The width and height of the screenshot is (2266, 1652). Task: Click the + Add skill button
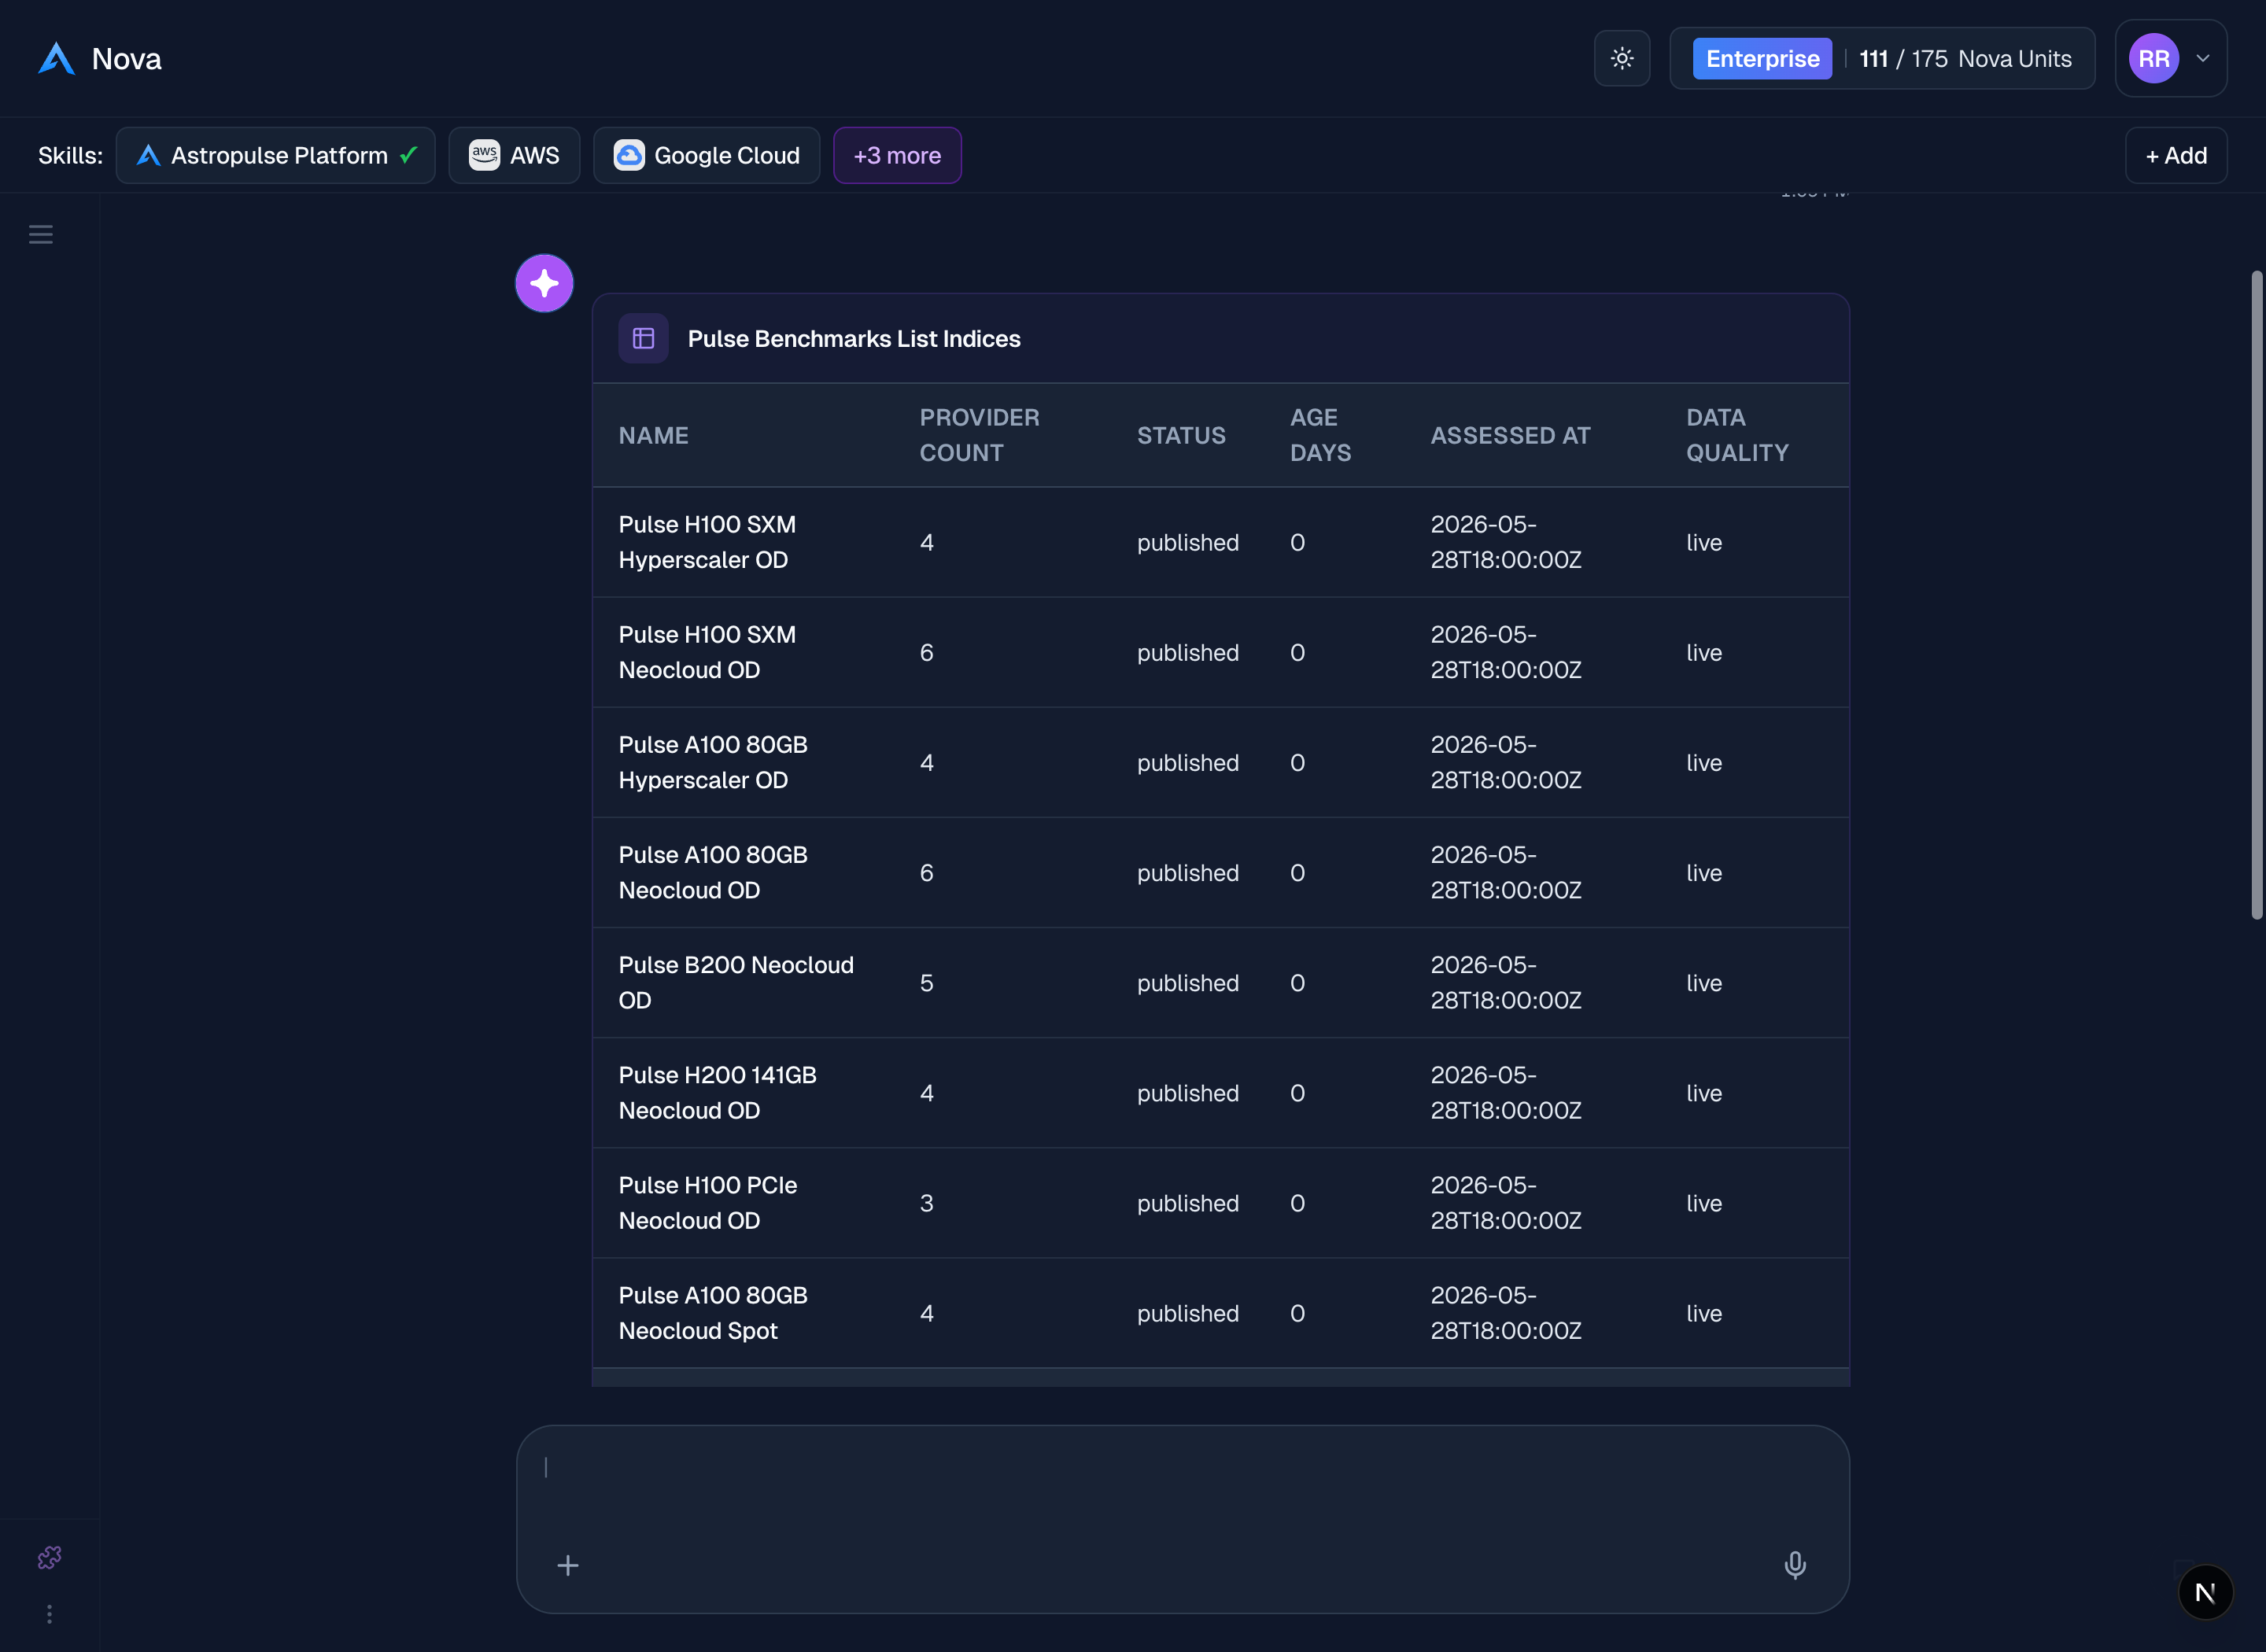click(2176, 155)
